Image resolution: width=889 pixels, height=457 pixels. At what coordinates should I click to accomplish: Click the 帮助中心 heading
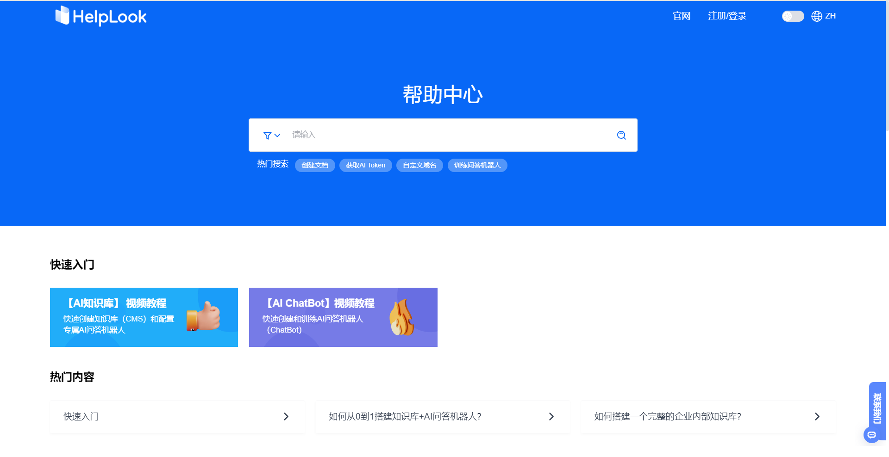coord(443,95)
